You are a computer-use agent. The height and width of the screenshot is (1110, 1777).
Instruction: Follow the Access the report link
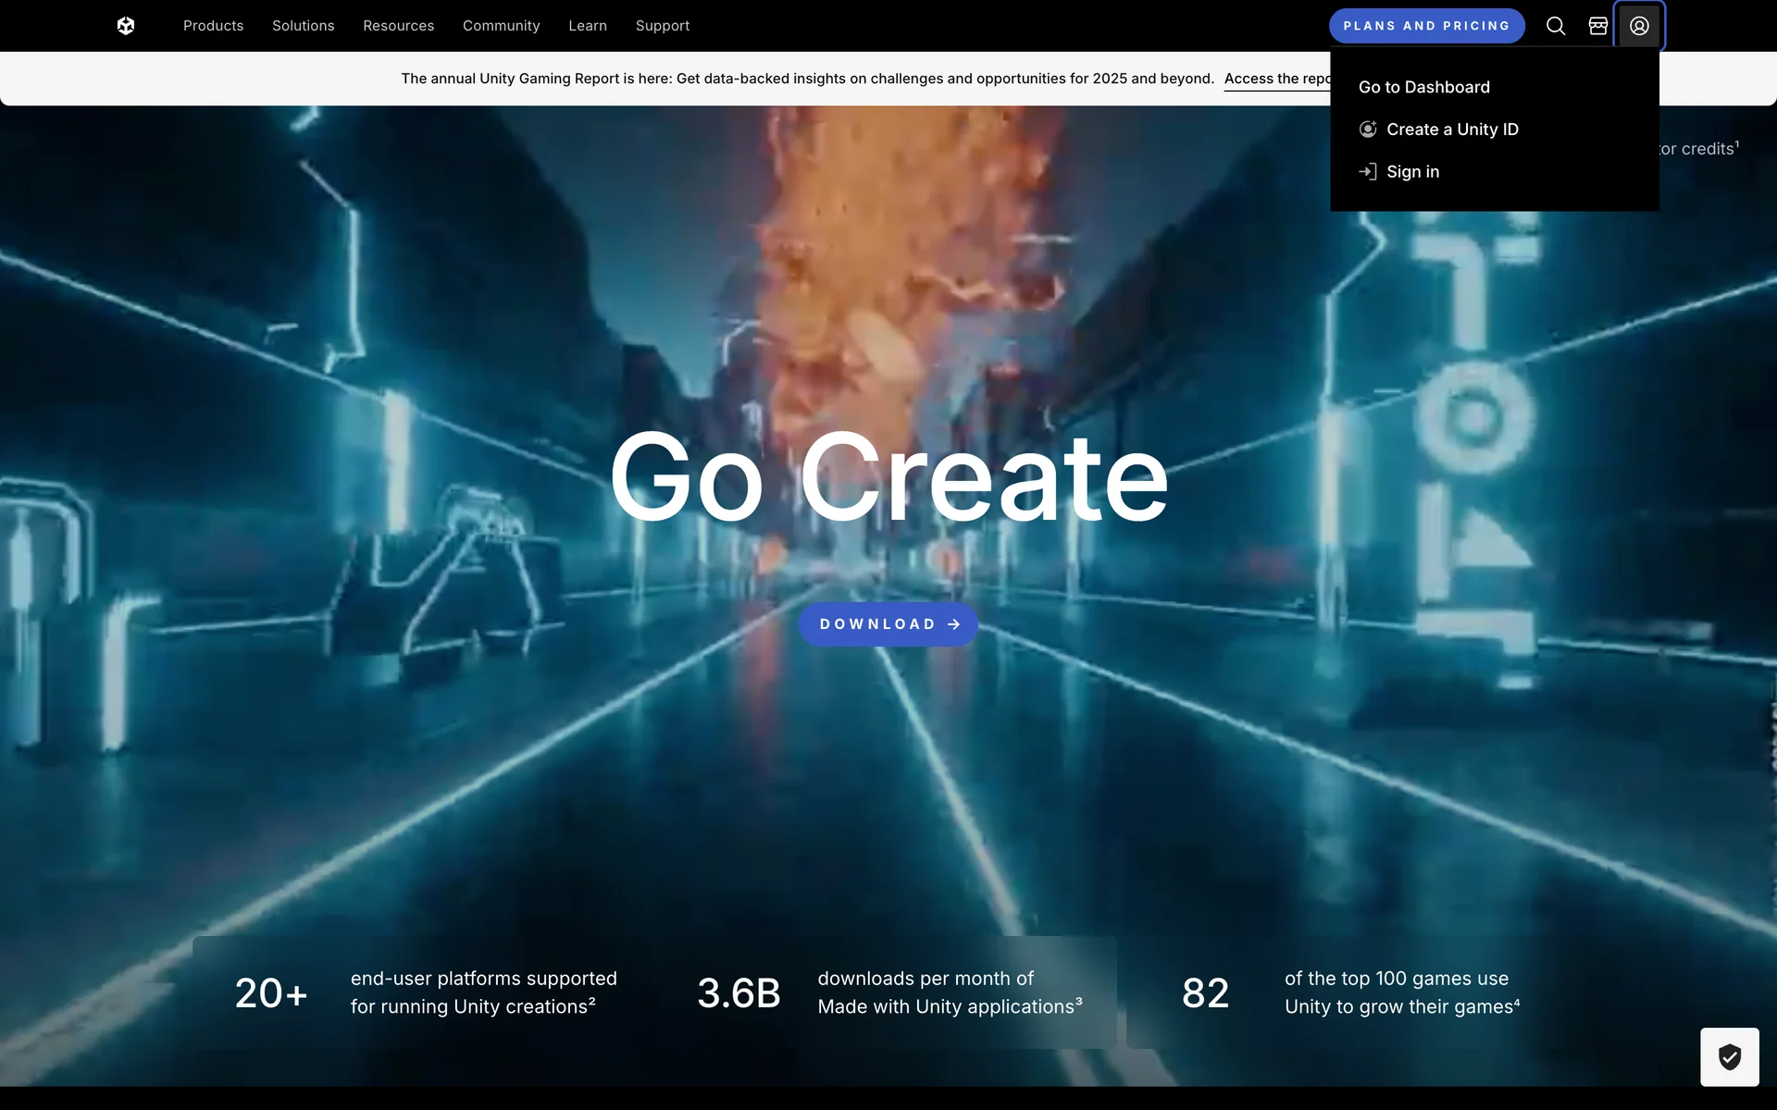1275,79
